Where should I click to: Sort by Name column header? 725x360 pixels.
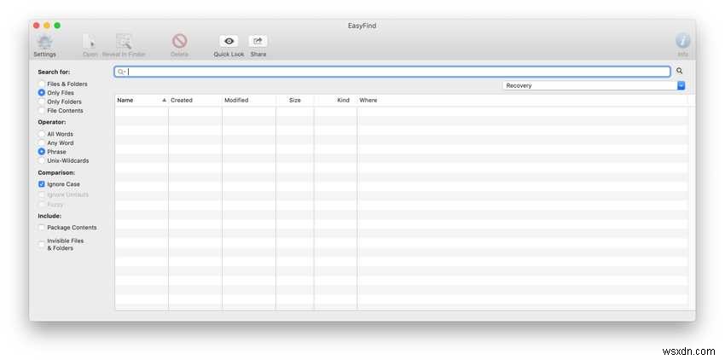coord(142,100)
